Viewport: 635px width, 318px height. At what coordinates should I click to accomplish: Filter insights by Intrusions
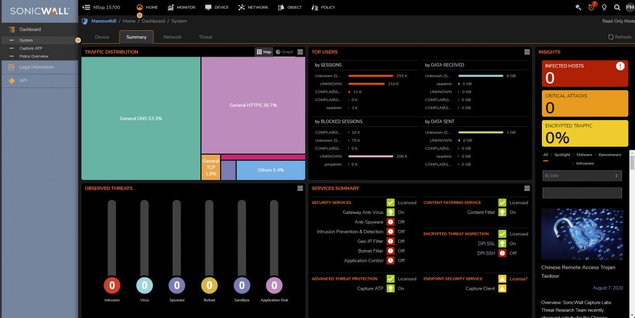click(585, 163)
